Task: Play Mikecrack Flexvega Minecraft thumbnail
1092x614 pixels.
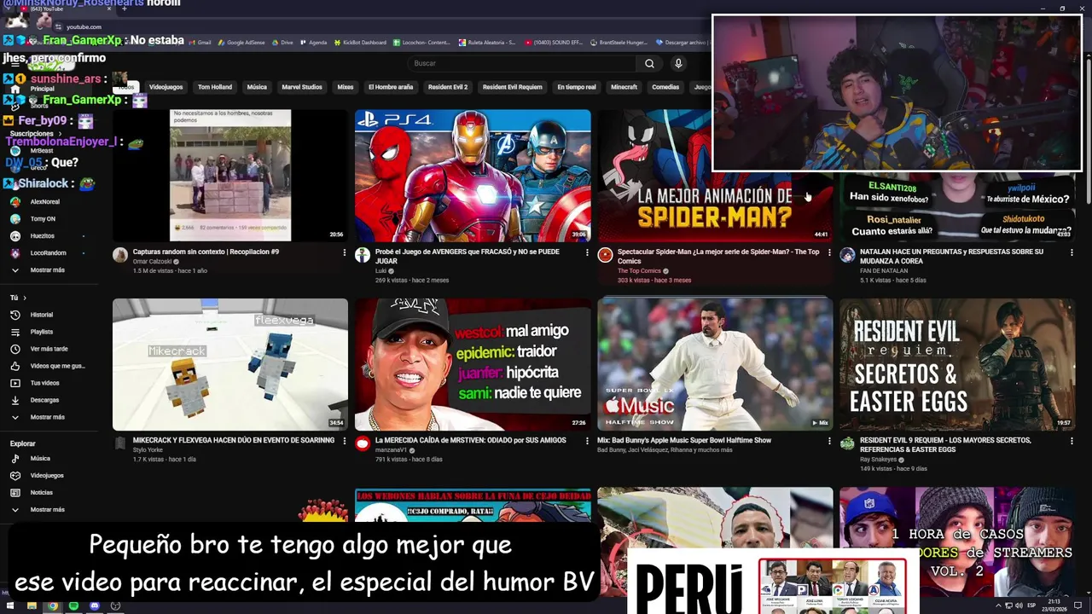Action: coord(230,364)
